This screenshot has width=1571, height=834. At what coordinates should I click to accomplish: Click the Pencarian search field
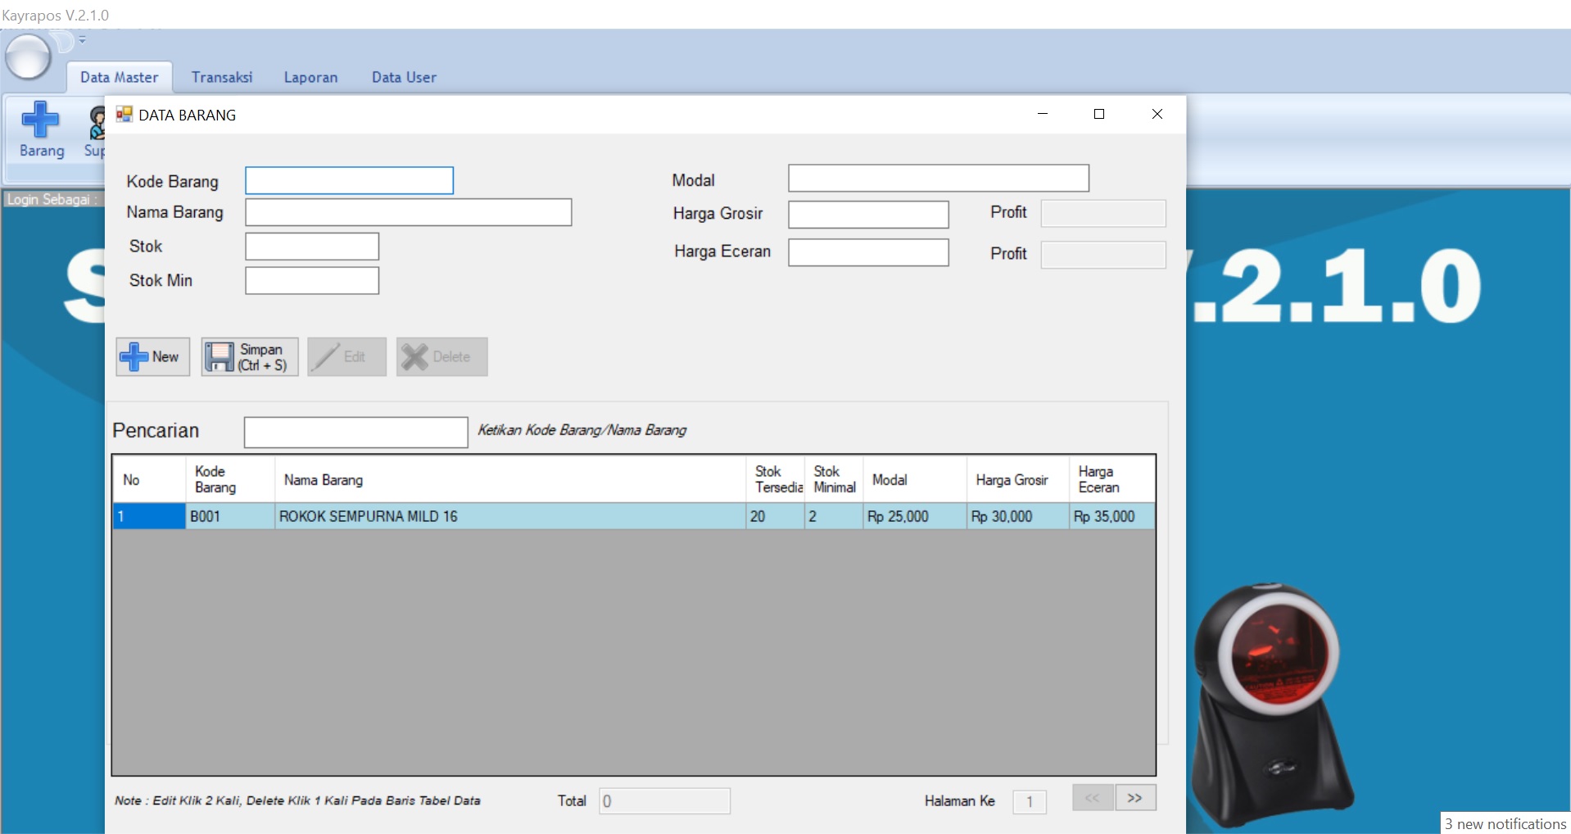tap(355, 433)
